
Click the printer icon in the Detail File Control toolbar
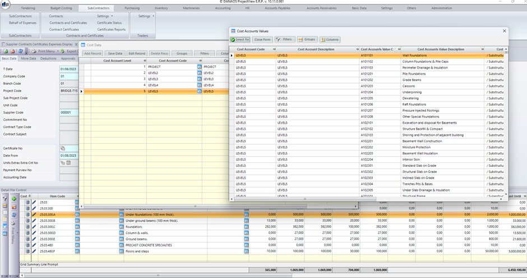point(13,223)
